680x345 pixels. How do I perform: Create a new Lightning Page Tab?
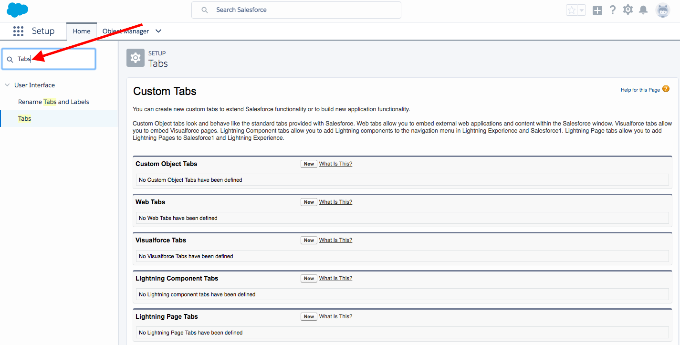coord(309,316)
